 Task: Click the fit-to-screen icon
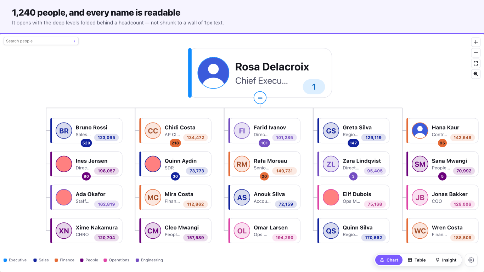click(475, 63)
